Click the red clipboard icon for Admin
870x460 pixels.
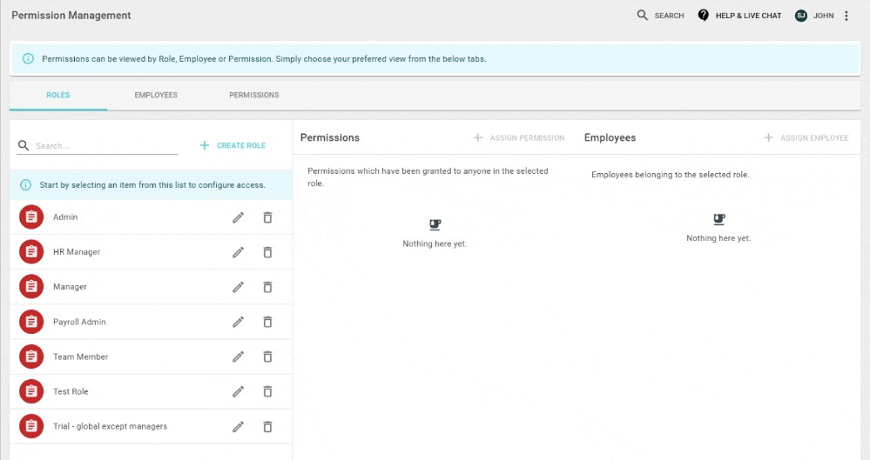[31, 217]
